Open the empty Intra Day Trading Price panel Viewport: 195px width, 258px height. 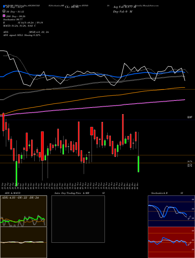tap(78, 219)
